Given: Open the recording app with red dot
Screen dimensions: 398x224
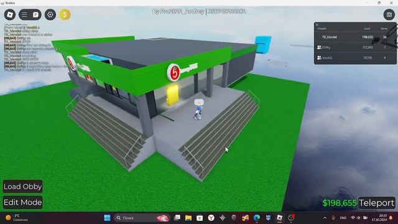Looking at the screenshot, I should (x=291, y=218).
